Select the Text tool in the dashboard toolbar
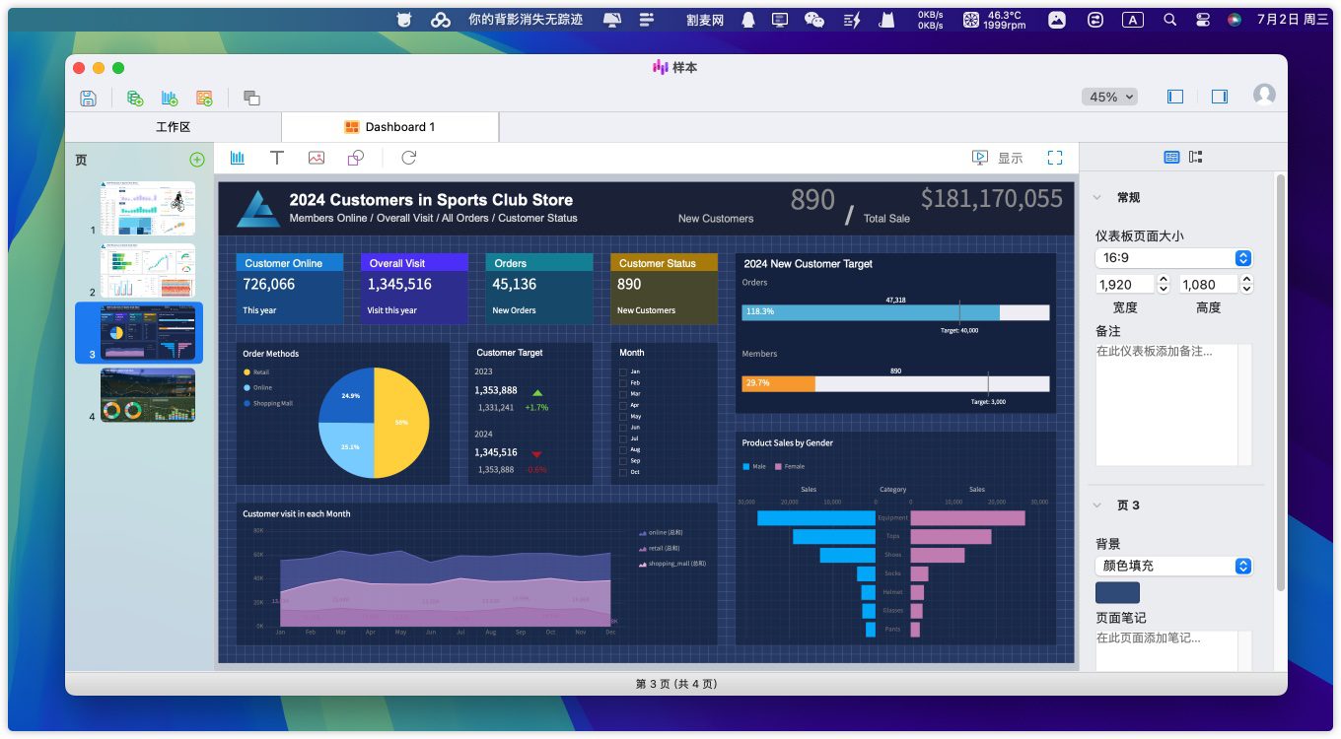 pyautogui.click(x=277, y=158)
